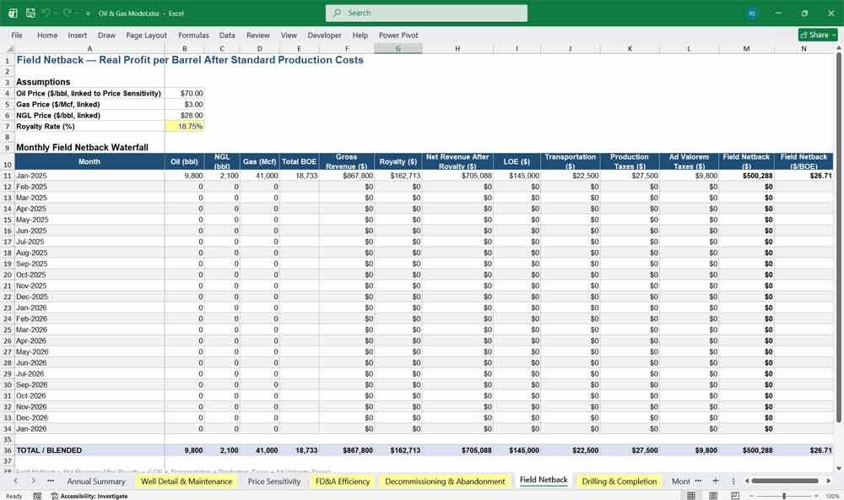Click the Total row LOE $145,000 cell
The height and width of the screenshot is (500, 844).
click(517, 450)
